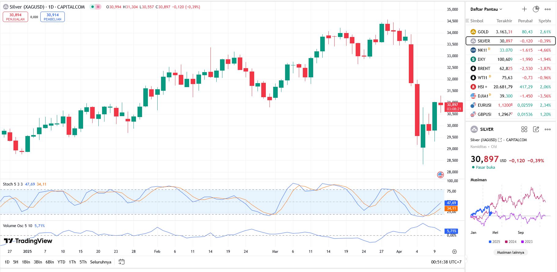This screenshot has width=557, height=272.
Task: Click the Musiman lainnya button
Action: [510, 252]
